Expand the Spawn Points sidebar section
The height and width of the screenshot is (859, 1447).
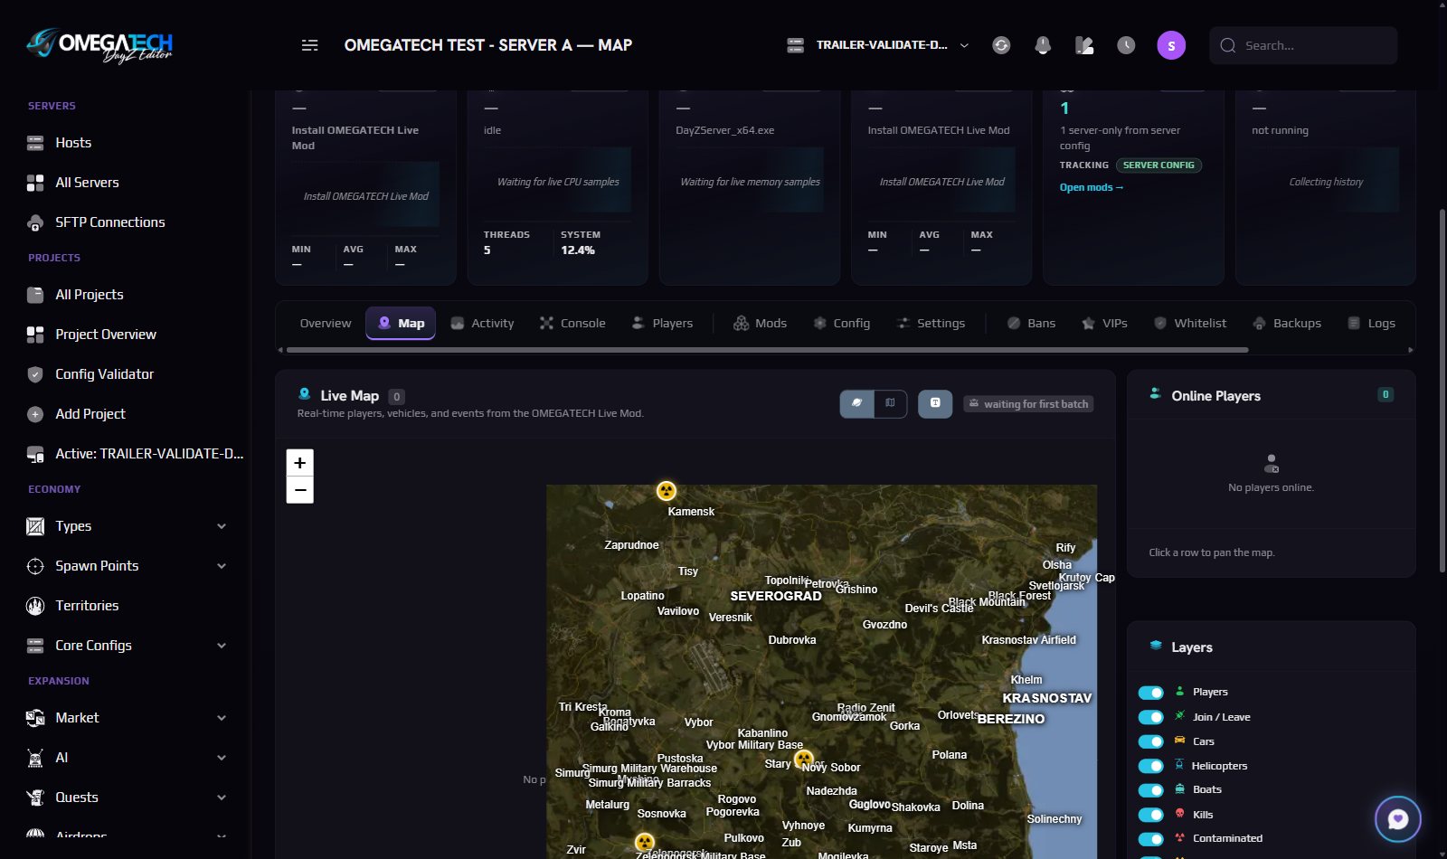[x=127, y=566]
